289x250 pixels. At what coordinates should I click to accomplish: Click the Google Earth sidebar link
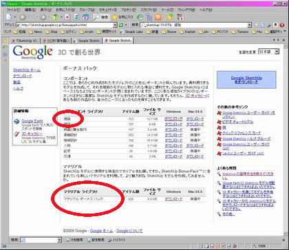coord(32,121)
